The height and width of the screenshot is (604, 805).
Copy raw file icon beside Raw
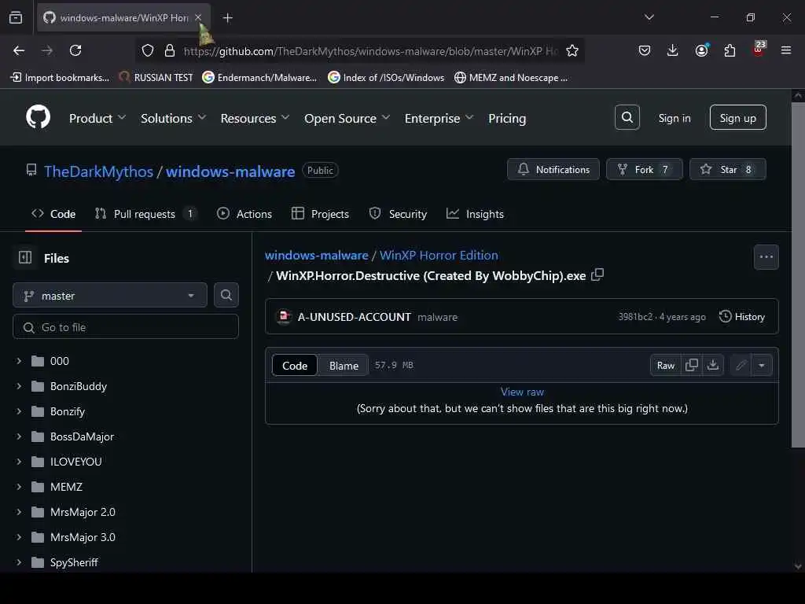pyautogui.click(x=692, y=365)
